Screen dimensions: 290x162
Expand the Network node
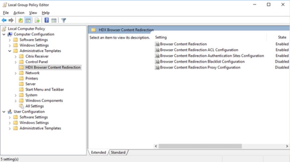pyautogui.click(x=16, y=73)
